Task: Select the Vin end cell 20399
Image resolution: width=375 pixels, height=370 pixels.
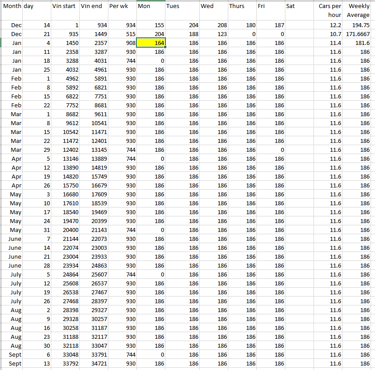Action: (93, 221)
